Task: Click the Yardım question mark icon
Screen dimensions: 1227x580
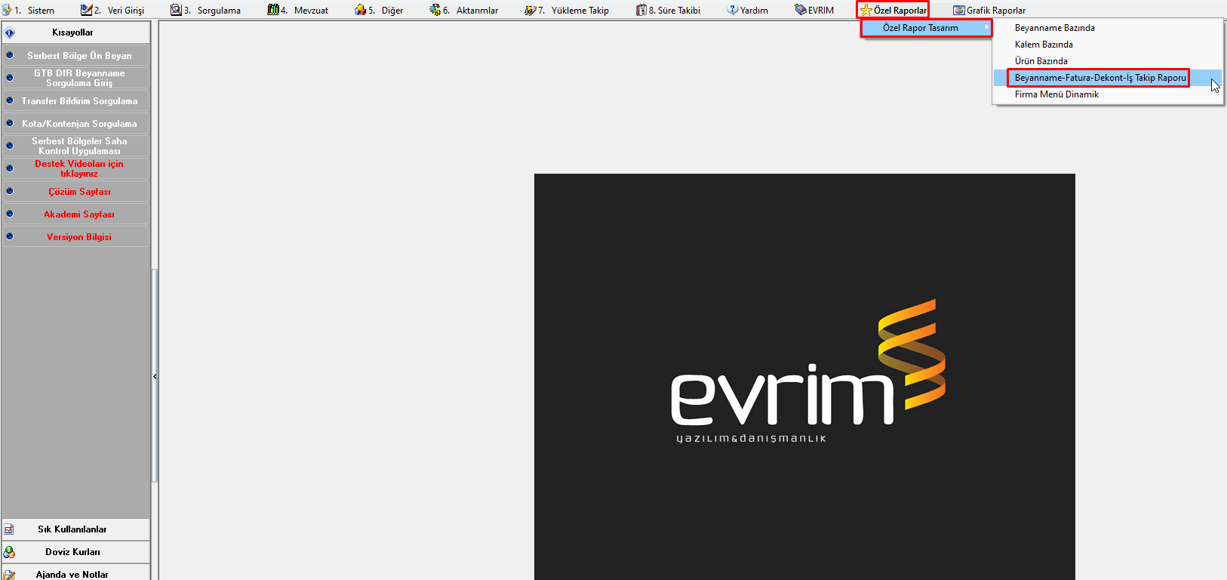Action: pyautogui.click(x=733, y=10)
